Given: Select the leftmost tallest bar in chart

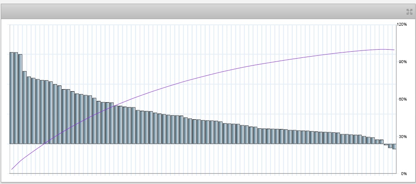Looking at the screenshot, I should pos(11,98).
